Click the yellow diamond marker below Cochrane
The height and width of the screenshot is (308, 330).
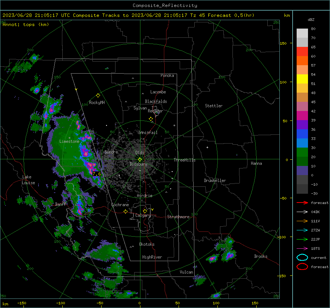pos(125,211)
